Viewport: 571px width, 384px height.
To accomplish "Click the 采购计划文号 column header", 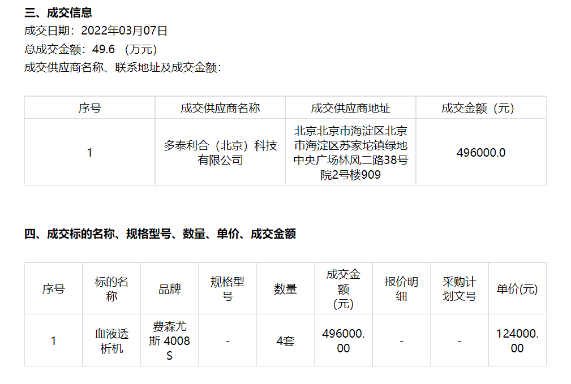I will click(x=459, y=289).
